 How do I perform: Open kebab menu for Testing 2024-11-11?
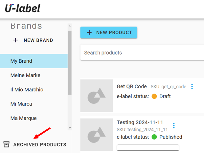[x=174, y=126]
